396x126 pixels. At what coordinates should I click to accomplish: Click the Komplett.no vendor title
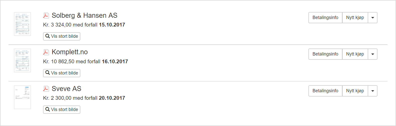coord(70,52)
